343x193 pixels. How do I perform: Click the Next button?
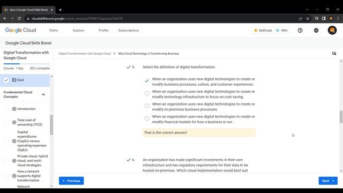[x=328, y=181]
